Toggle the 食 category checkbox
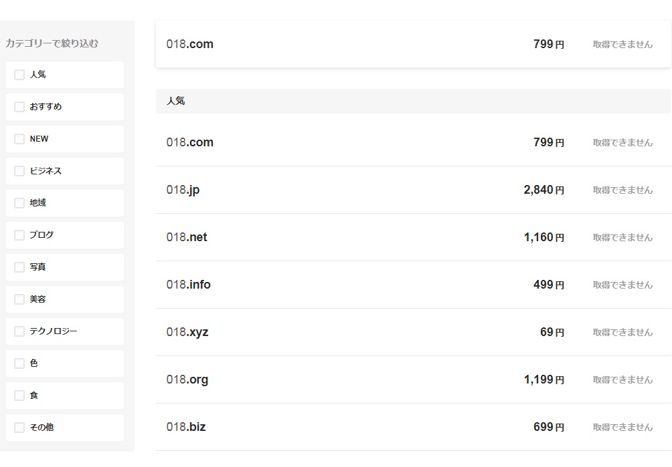The height and width of the screenshot is (467, 672). (x=19, y=396)
